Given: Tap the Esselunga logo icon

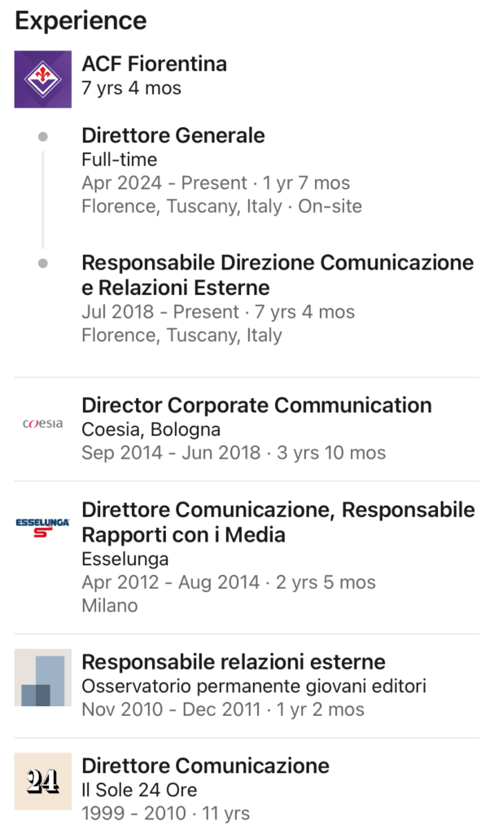Looking at the screenshot, I should pyautogui.click(x=42, y=524).
